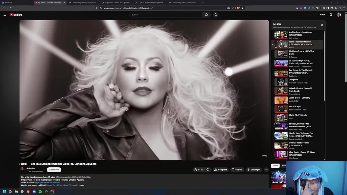347x195 pixels.
Task: Click the YouTube search input field
Action: coord(166,15)
